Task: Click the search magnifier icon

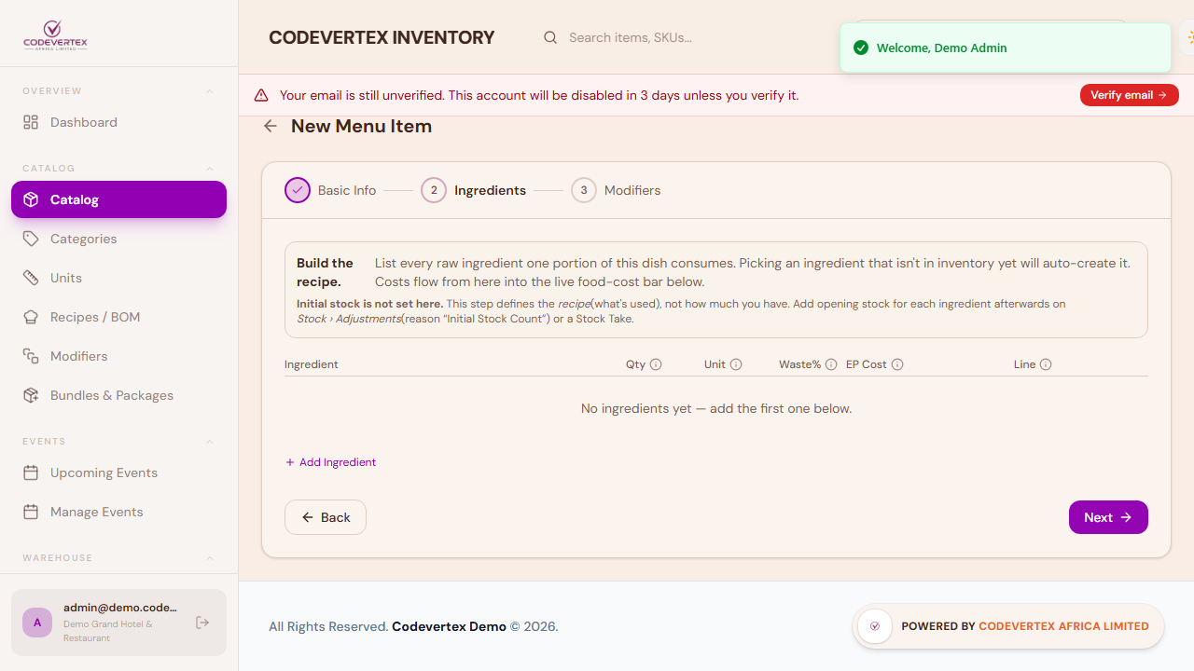Action: (x=550, y=37)
